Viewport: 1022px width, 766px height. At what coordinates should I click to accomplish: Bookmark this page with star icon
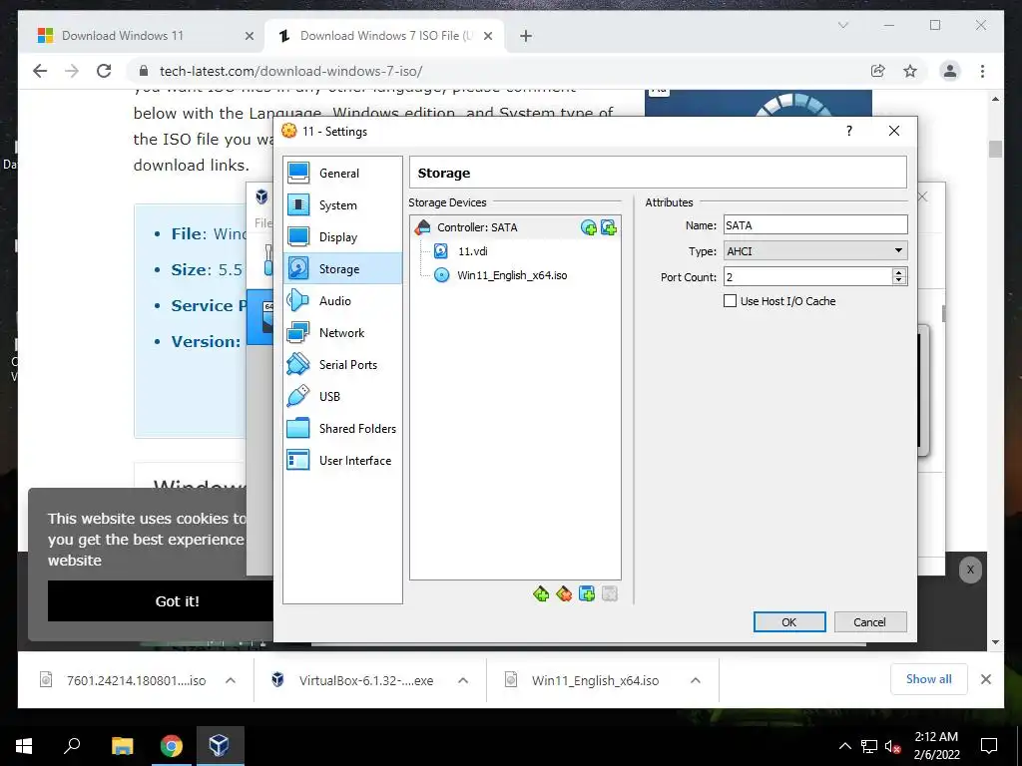point(910,71)
